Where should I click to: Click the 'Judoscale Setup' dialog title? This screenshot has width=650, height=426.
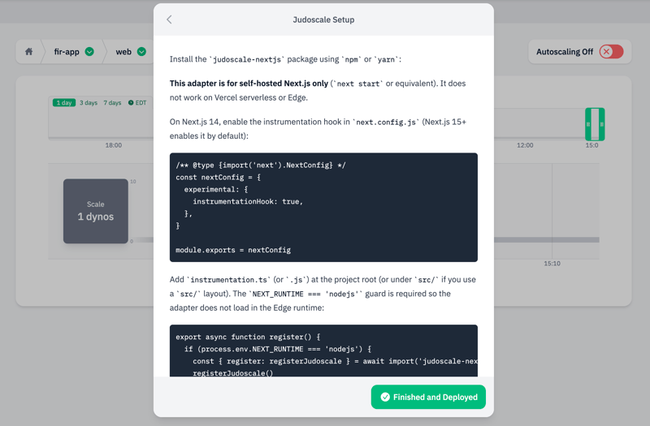[323, 19]
